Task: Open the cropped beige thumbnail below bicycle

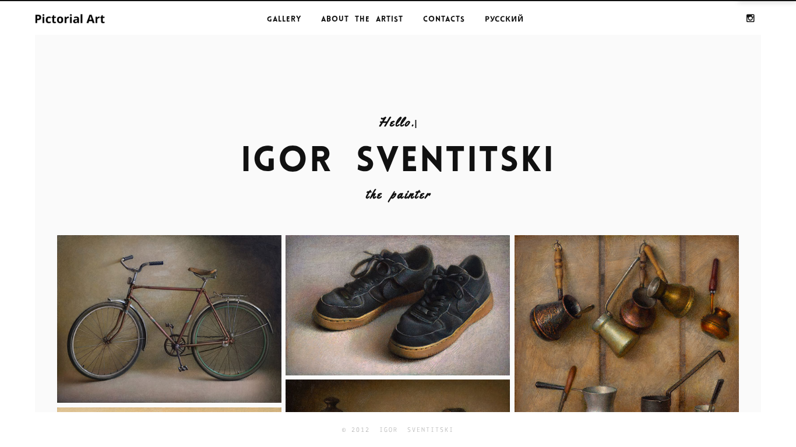Action: (169, 410)
